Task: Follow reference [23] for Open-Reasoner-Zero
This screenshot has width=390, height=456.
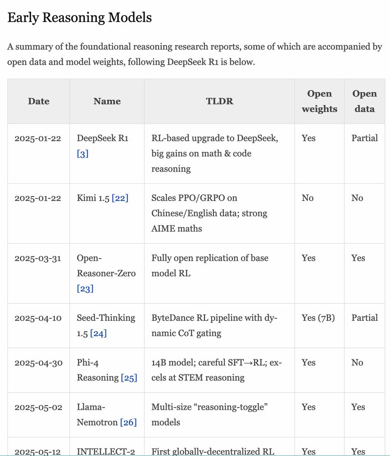Action: point(85,289)
